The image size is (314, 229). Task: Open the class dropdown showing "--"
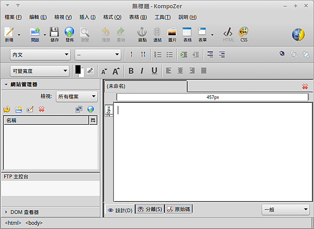98,54
